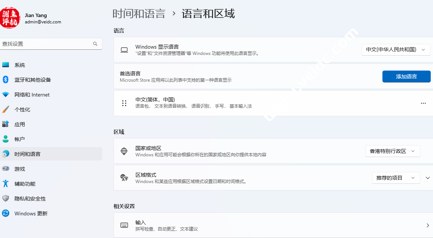Open the three-dot menu for 中文(简体，中国)

click(x=423, y=103)
